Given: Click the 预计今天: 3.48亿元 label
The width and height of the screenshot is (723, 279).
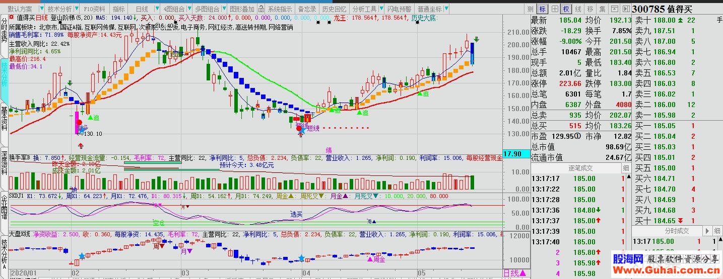Looking at the screenshot, I should tap(247, 164).
